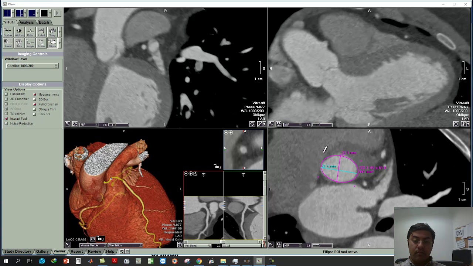Image resolution: width=473 pixels, height=266 pixels.
Task: Click the heart icon in top-right viewport
Action: [456, 124]
